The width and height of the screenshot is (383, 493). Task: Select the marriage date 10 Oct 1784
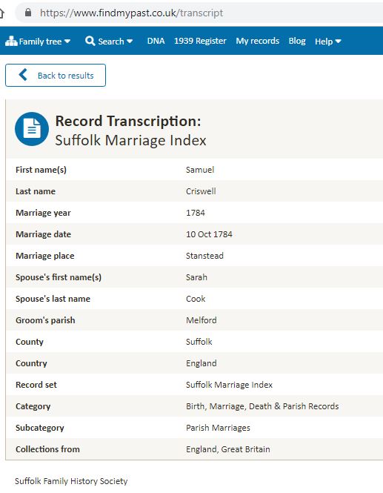[x=209, y=234]
